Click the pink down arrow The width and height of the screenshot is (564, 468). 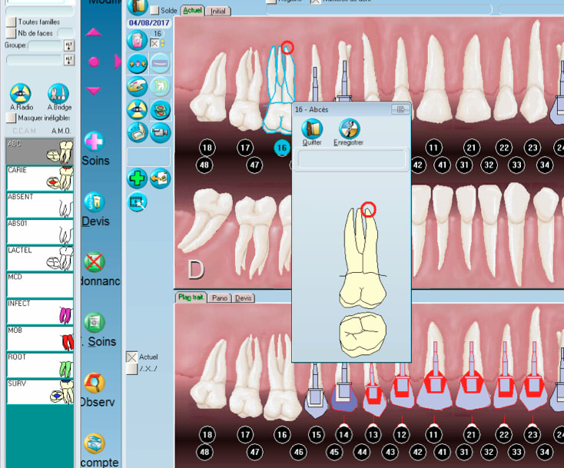point(94,91)
